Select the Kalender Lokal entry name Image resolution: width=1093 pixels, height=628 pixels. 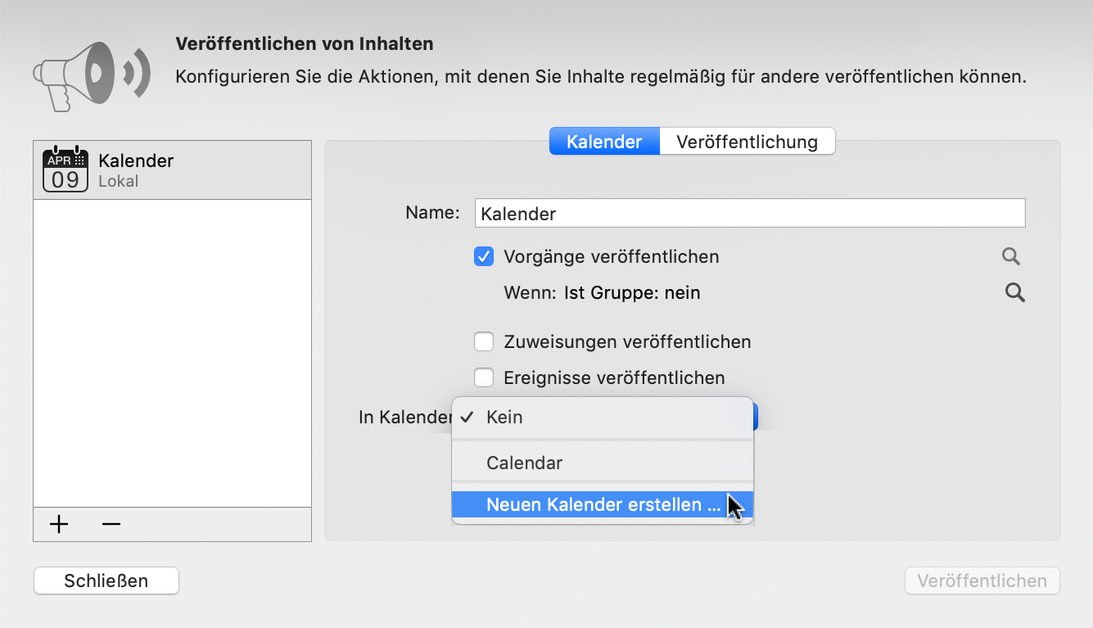click(136, 160)
